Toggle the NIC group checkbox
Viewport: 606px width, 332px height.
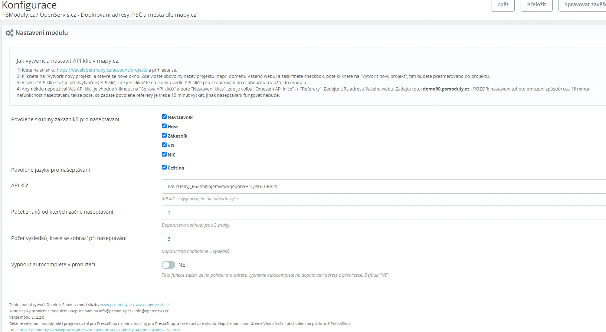coord(164,154)
